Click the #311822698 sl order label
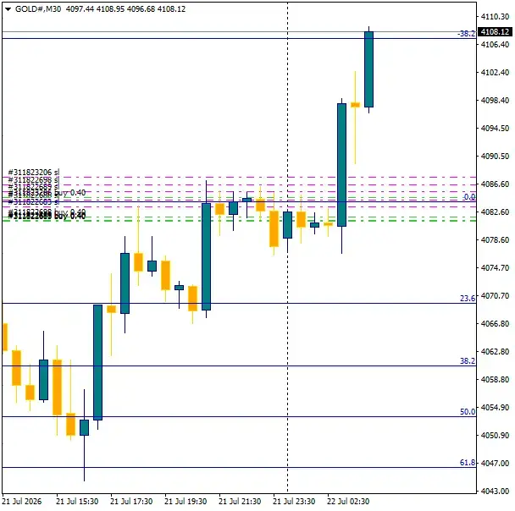Viewport: 515px width, 511px height. [x=34, y=179]
